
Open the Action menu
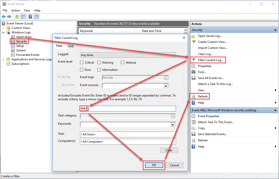pos(15,10)
